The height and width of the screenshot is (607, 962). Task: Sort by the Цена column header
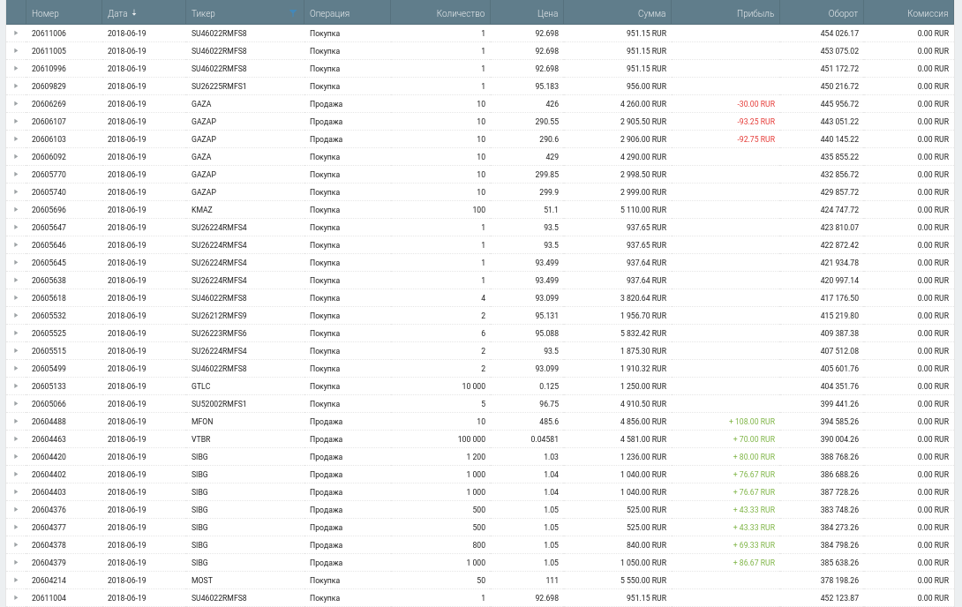[x=548, y=13]
